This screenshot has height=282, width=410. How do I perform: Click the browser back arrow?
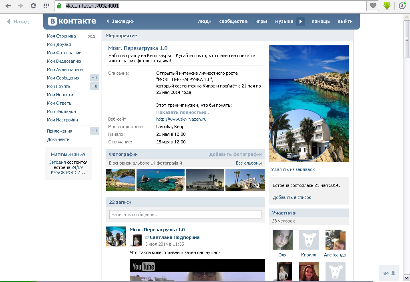(8, 6)
